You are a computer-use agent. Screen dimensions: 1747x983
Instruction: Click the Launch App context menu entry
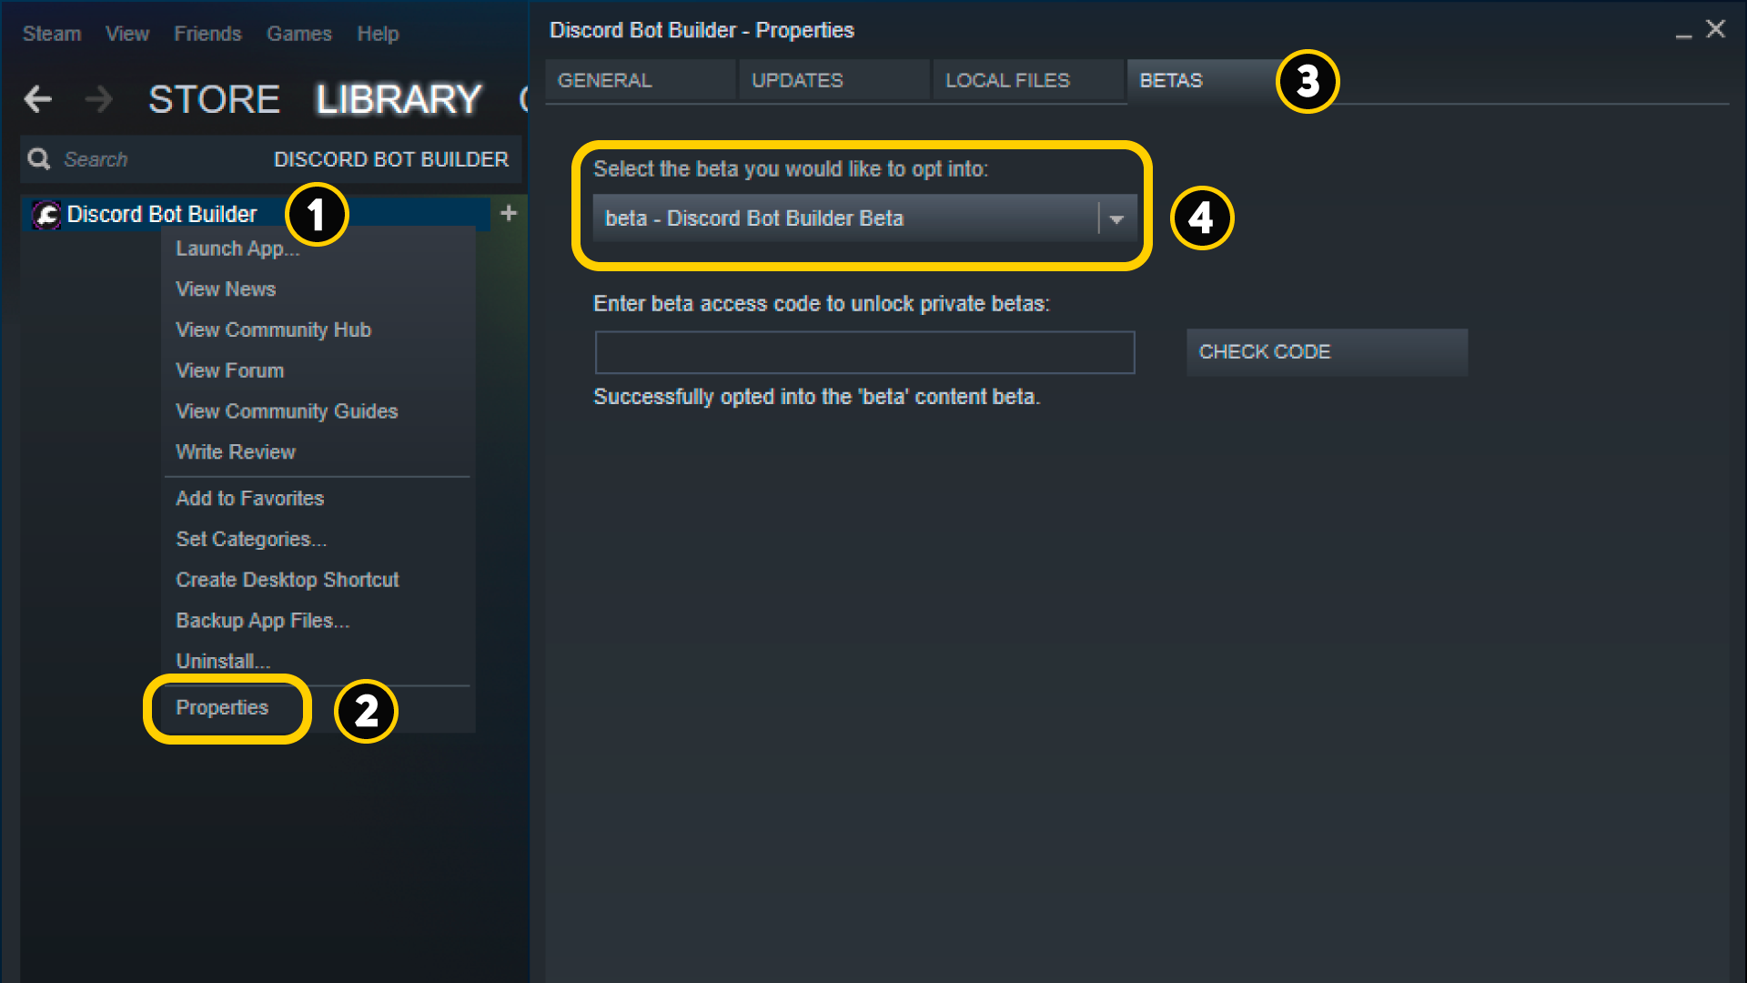point(237,248)
